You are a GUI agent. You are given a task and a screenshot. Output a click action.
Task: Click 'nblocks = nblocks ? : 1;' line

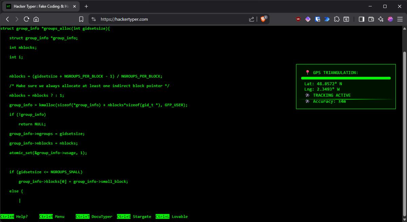37,95
